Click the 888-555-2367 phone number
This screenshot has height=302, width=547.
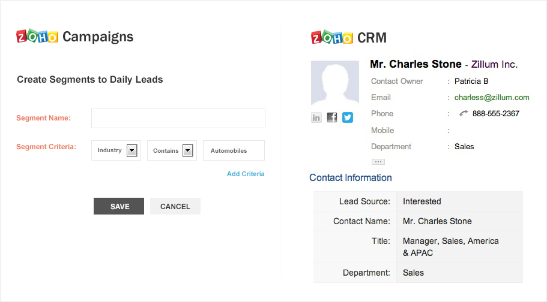[495, 113]
